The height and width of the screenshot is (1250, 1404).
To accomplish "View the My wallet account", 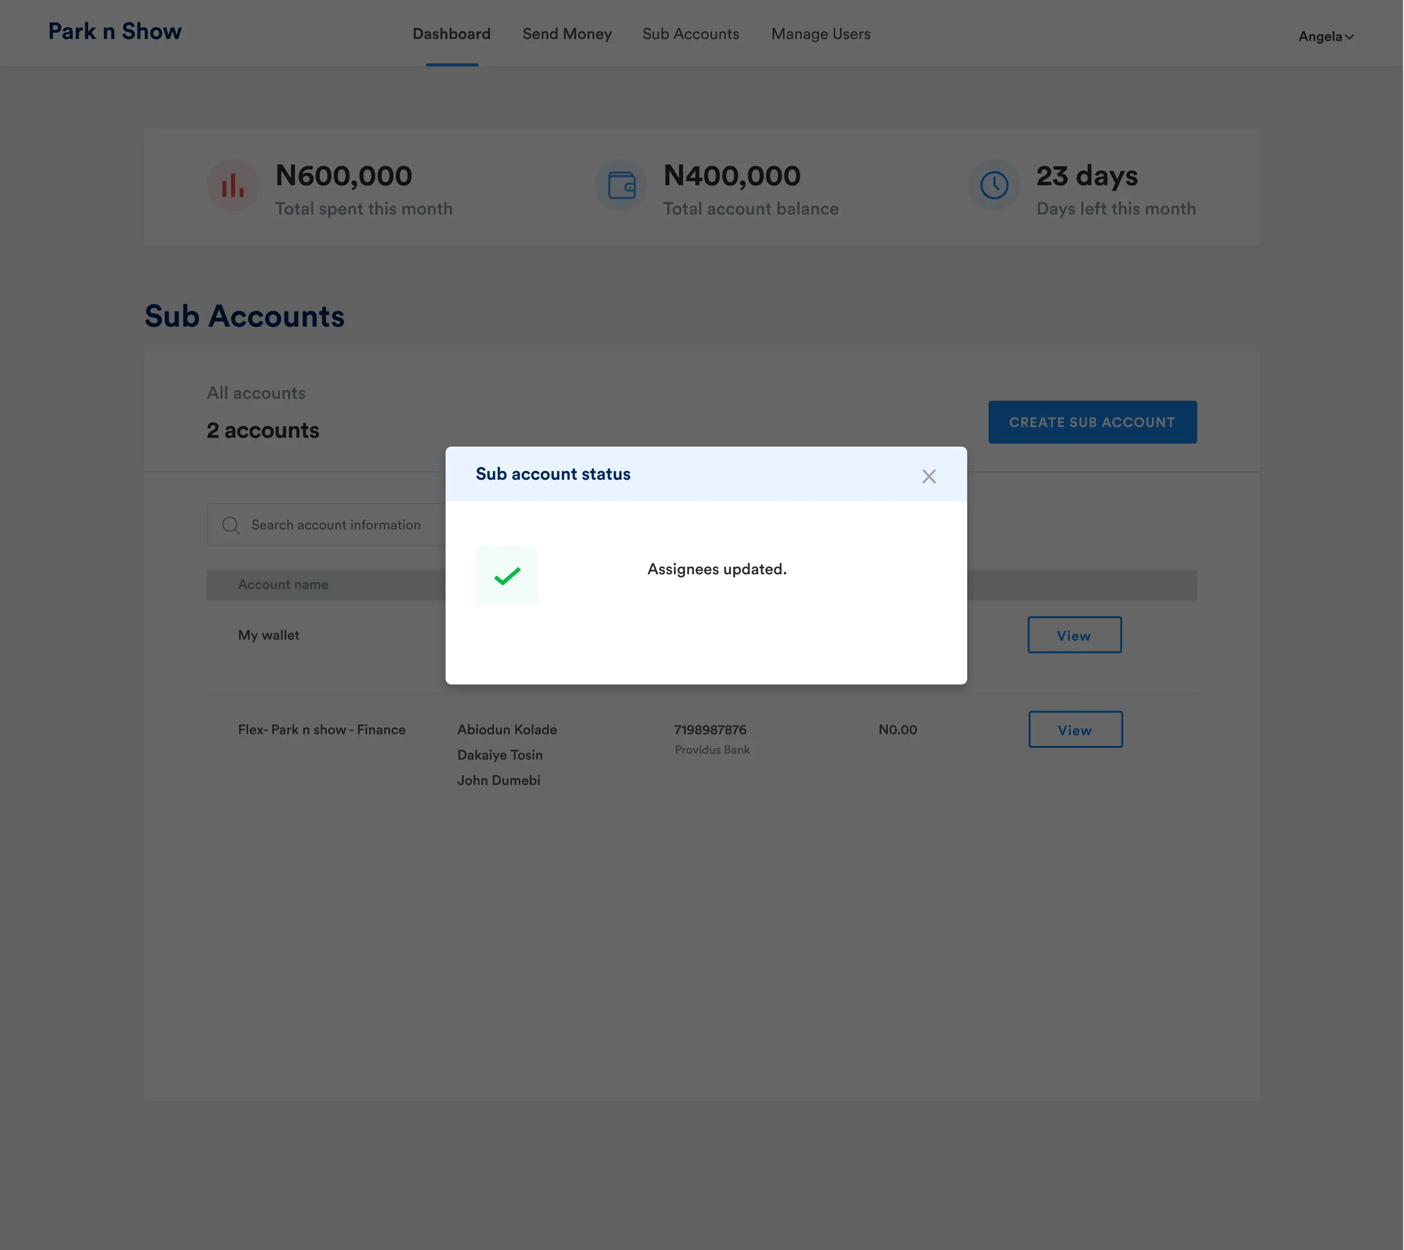I will click(1074, 635).
